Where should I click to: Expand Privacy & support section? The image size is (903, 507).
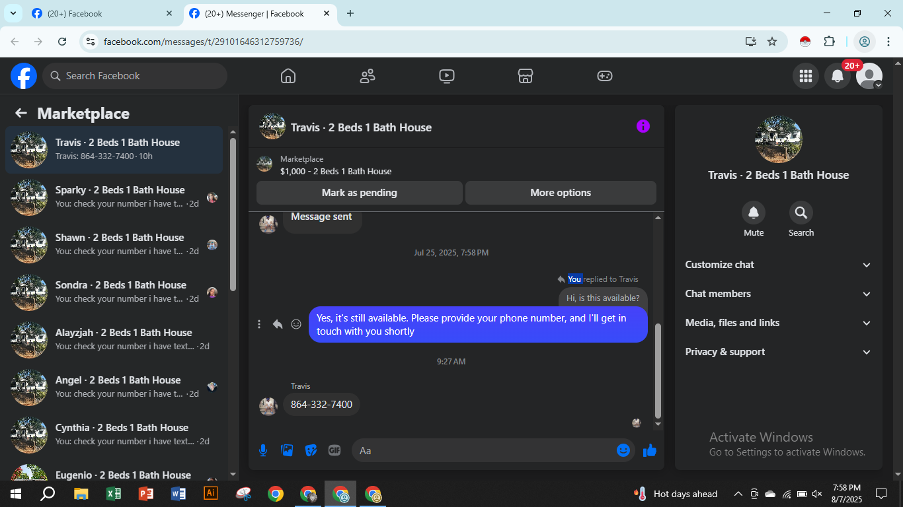click(779, 352)
